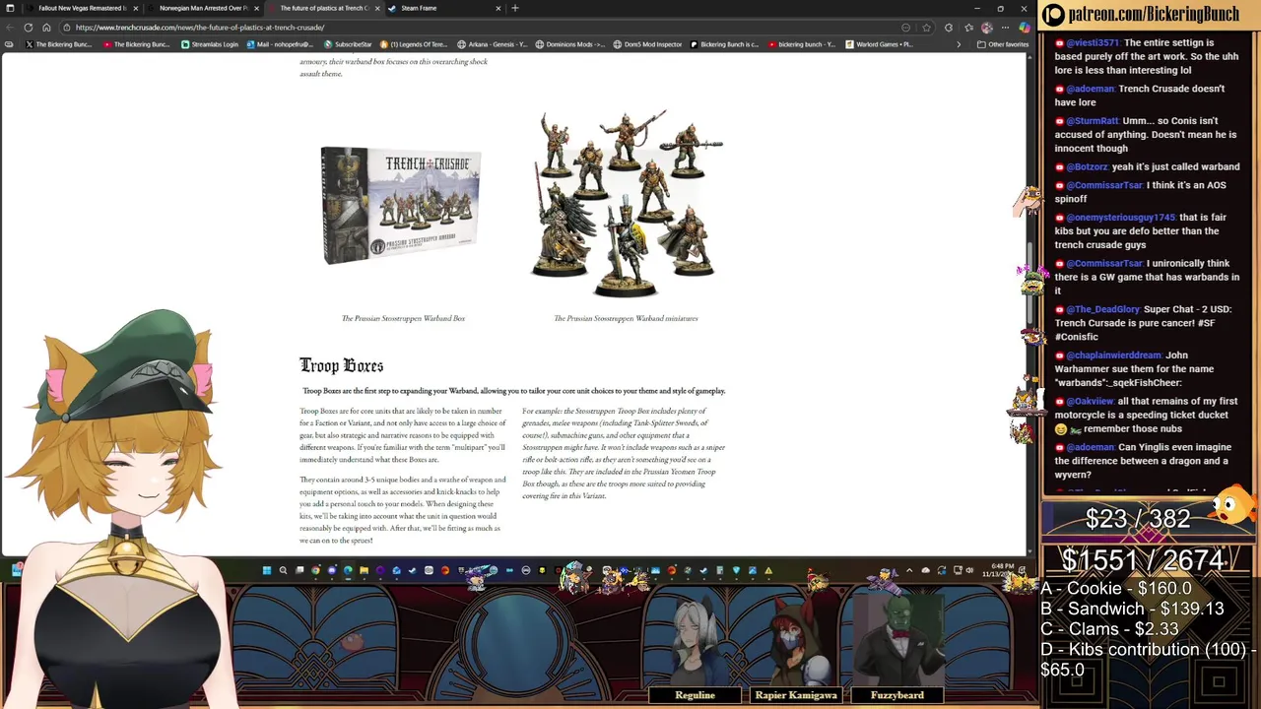Screen dimensions: 1261x709
Task: Open the Legends Of Tere bookmark
Action: point(414,44)
